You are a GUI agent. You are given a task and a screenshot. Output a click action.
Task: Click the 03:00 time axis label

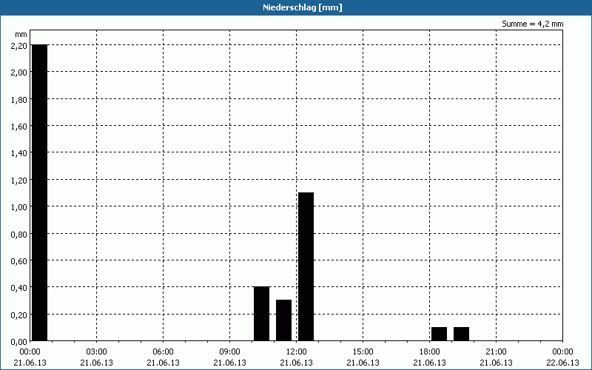[x=97, y=352]
